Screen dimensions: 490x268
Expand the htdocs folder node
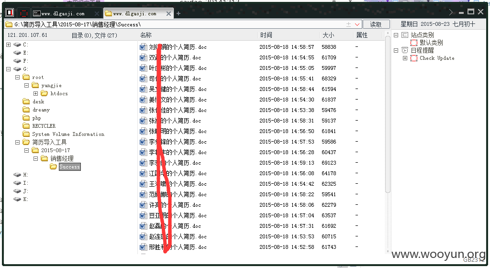[x=35, y=93]
